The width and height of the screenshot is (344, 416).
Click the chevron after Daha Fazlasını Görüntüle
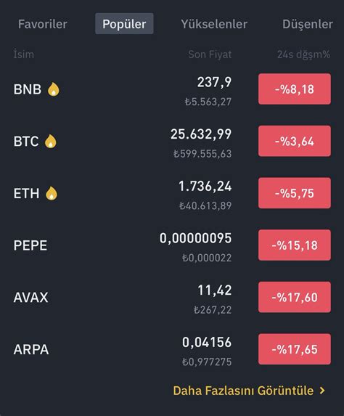click(x=322, y=391)
